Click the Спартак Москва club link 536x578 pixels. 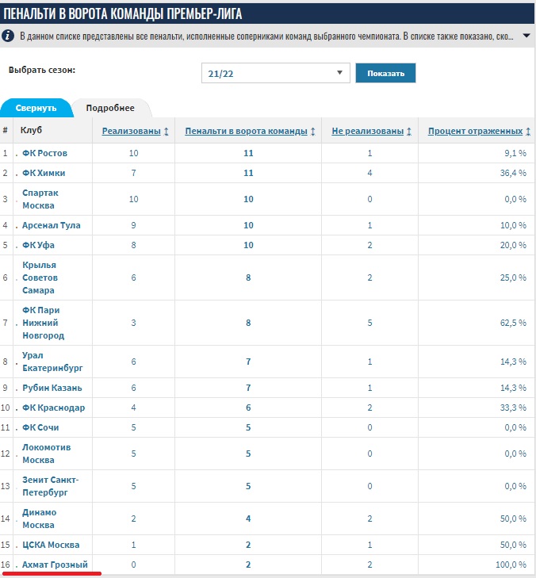(41, 199)
